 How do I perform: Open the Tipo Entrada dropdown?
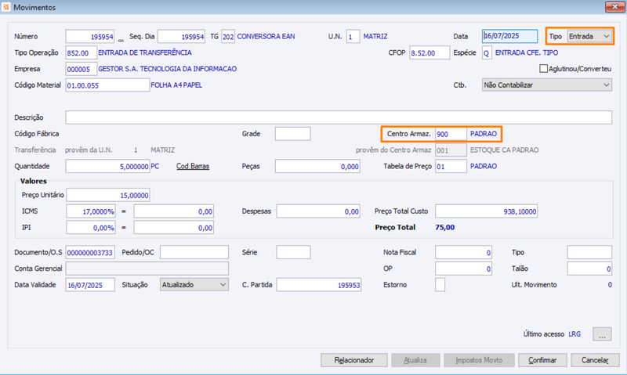589,36
